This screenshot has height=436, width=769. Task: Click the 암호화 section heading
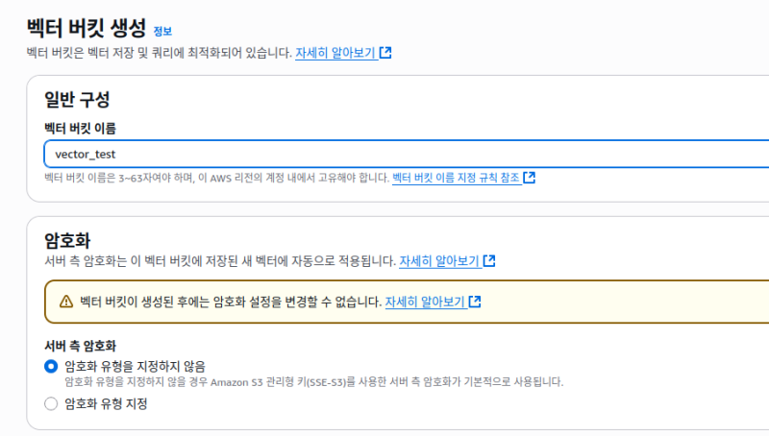pyautogui.click(x=67, y=238)
